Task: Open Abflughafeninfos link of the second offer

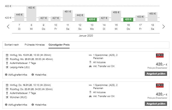Action: [18, 105]
